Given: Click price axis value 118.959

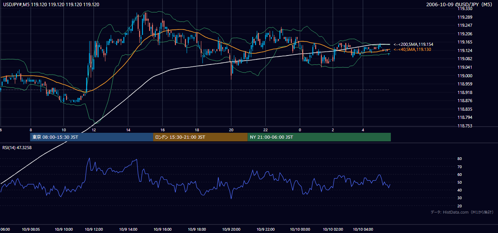Looking at the screenshot, I should pyautogui.click(x=465, y=84).
